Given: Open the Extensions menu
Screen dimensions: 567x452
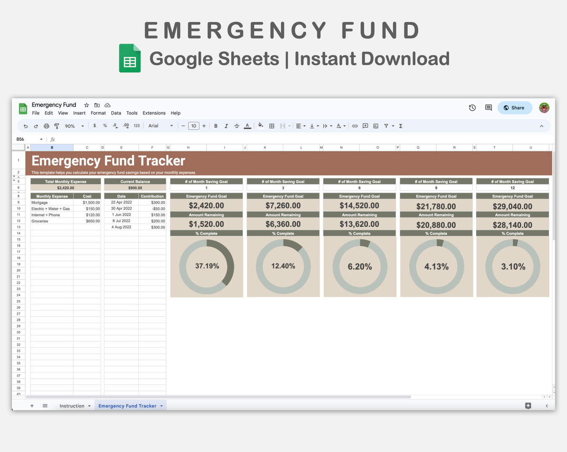Looking at the screenshot, I should (154, 113).
